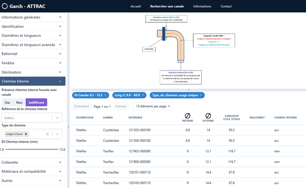
Task: Sort by the Ballonnet column header
Action: (257, 117)
